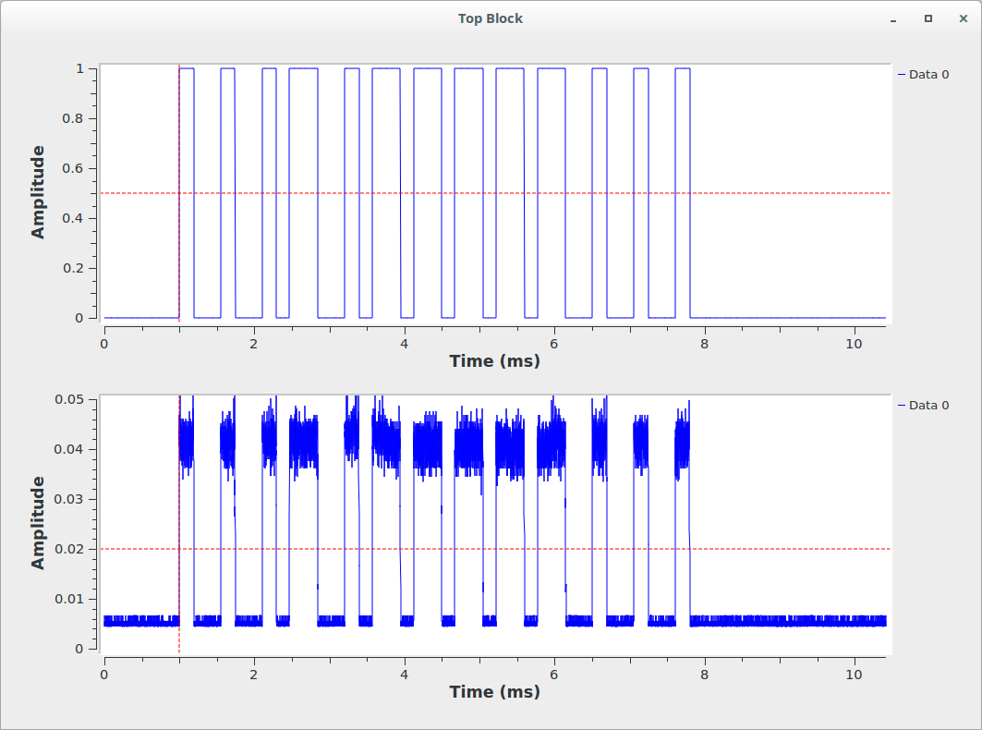Minimize the Top Block window

coord(893,18)
